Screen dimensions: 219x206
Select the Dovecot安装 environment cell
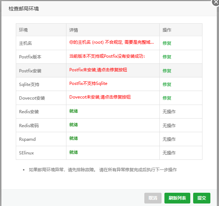pyautogui.click(x=41, y=98)
